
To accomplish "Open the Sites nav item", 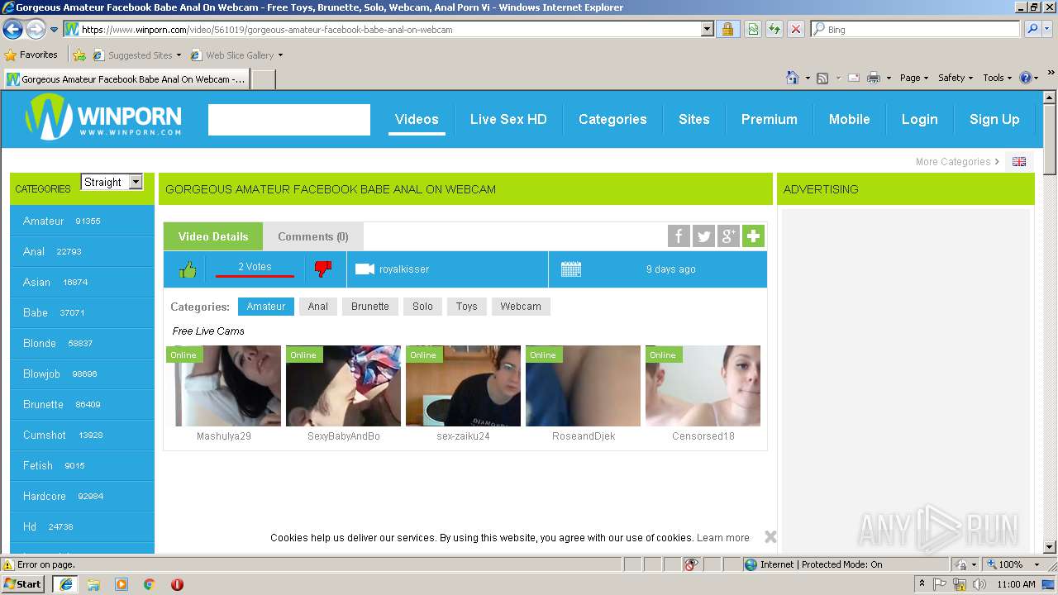I will click(x=694, y=119).
